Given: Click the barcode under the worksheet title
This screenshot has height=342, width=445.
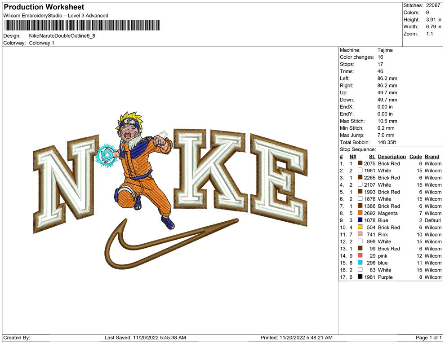Looking at the screenshot, I should 82,25.
